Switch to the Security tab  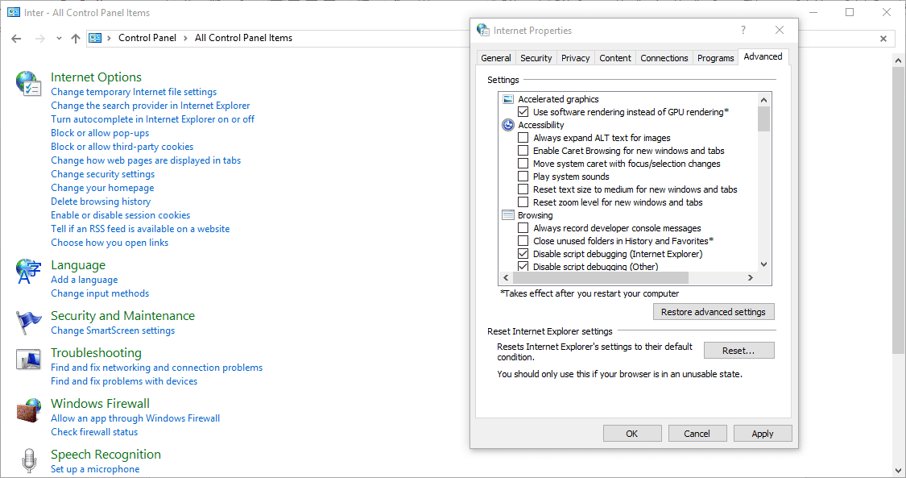click(536, 58)
